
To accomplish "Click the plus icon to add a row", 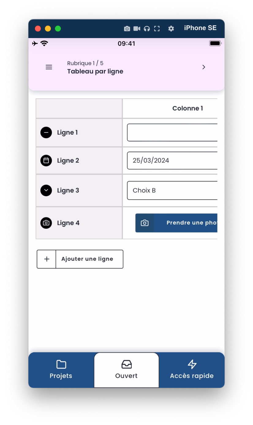I will pos(47,259).
